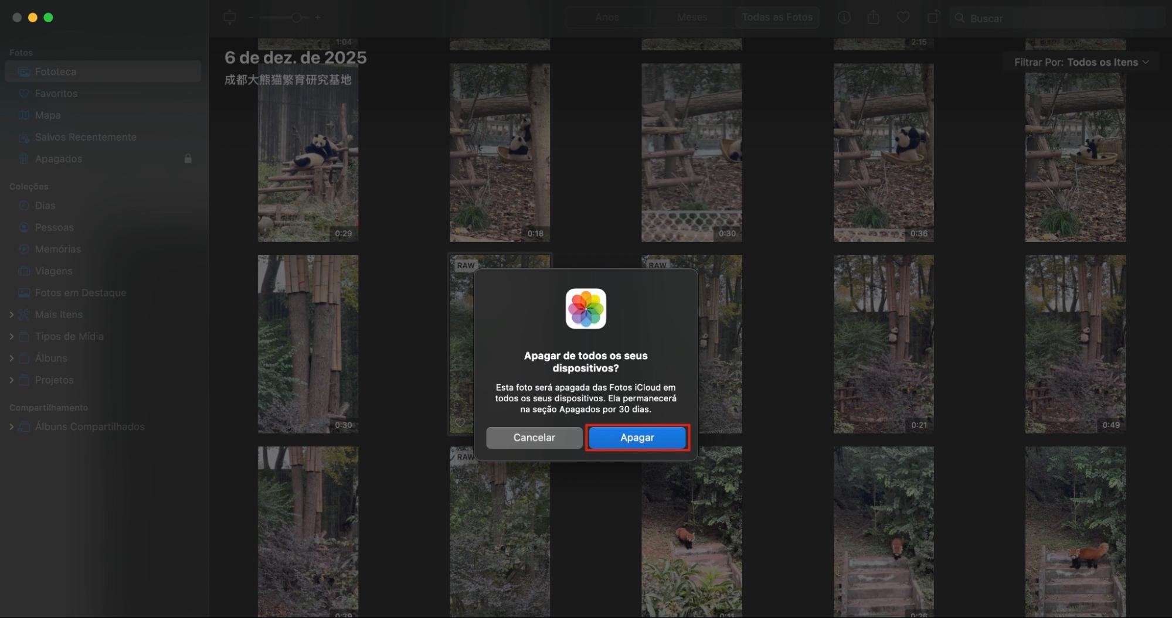Switch to the Meses tab

691,17
